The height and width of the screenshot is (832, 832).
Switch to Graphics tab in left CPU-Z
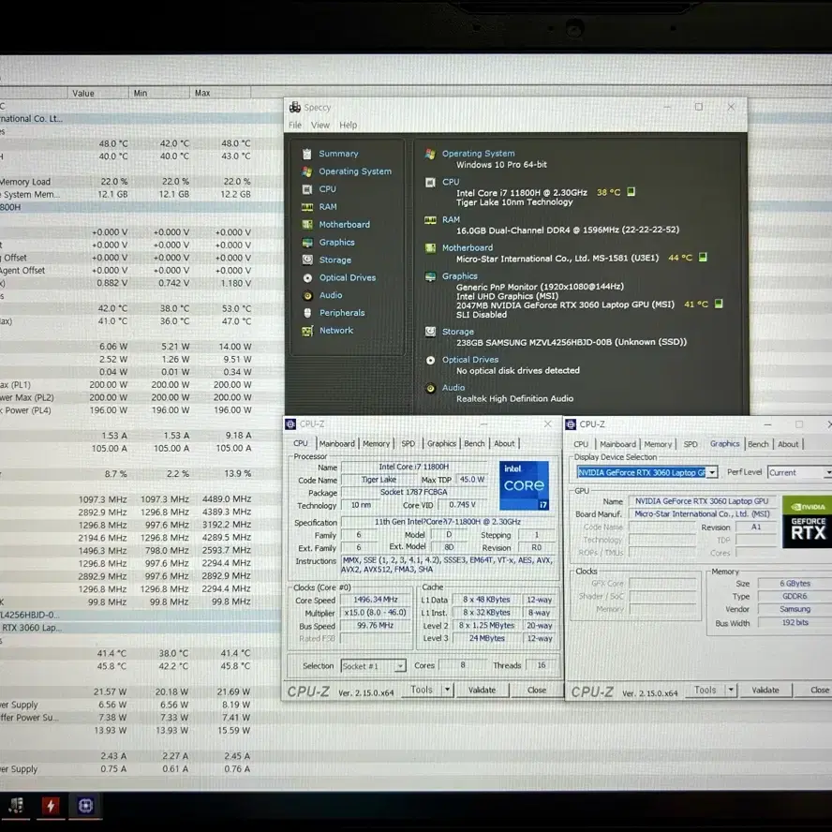point(441,443)
